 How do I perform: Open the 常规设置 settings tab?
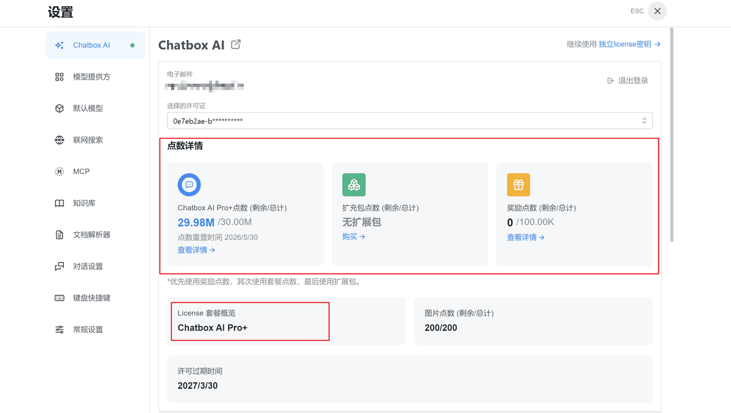[x=95, y=330]
